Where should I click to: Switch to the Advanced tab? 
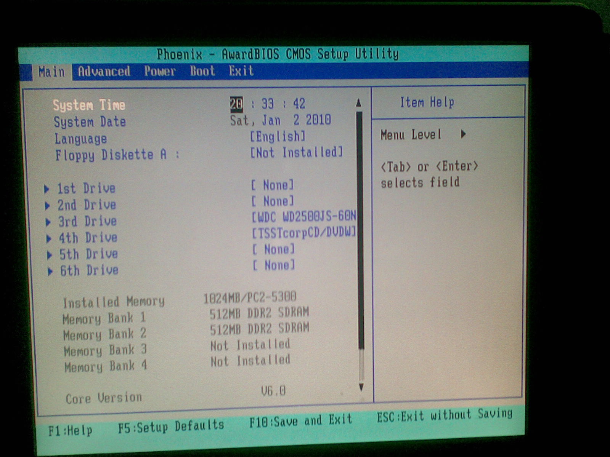click(104, 71)
